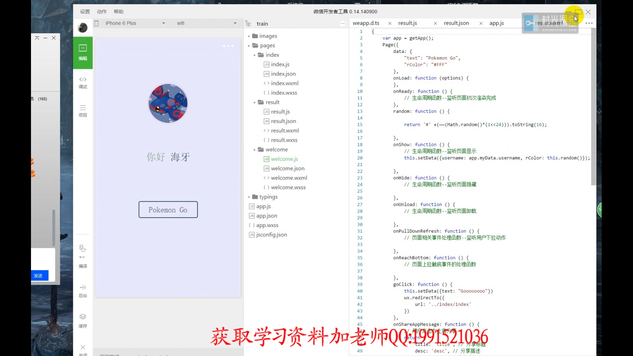This screenshot has width=633, height=356.
Task: Close the result.js tab
Action: tap(435, 23)
